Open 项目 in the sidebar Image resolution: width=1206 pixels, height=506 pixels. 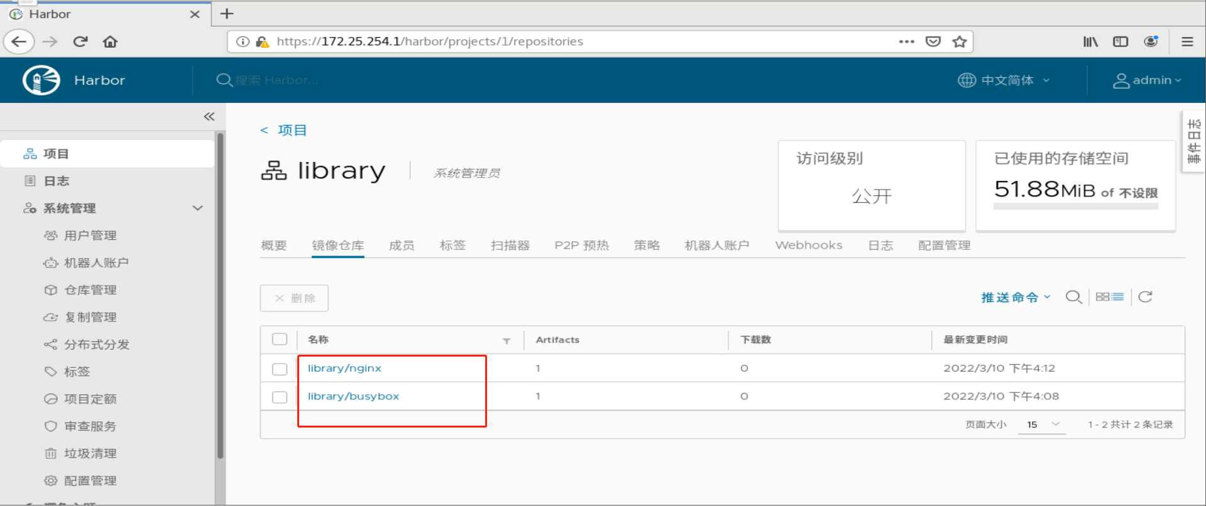coord(107,154)
